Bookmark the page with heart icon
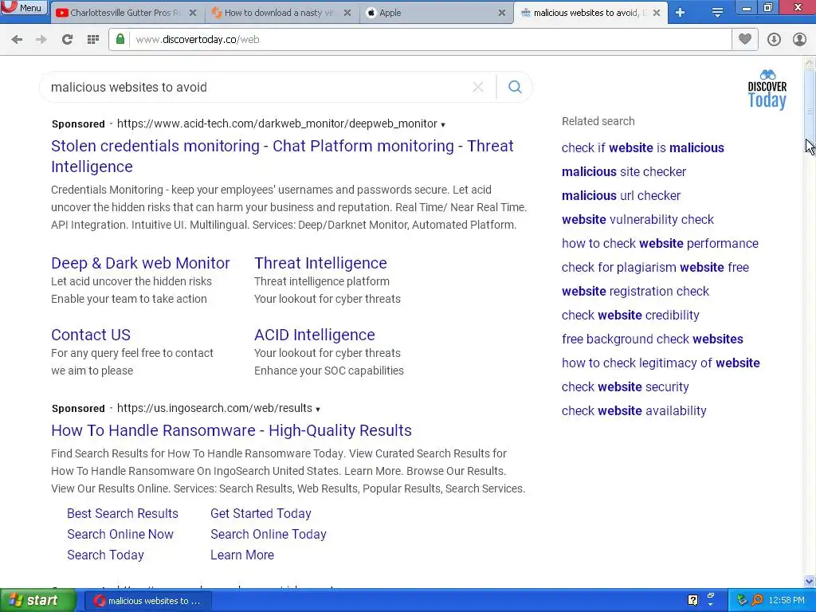The width and height of the screenshot is (816, 612). (745, 40)
